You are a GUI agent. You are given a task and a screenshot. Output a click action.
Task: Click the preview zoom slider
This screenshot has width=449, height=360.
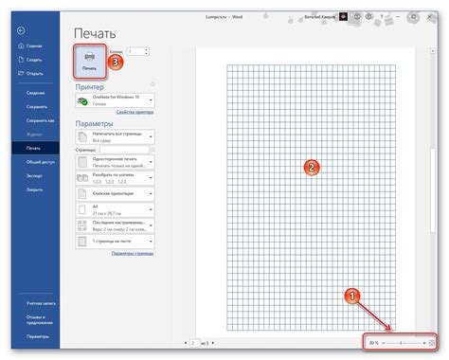click(404, 343)
